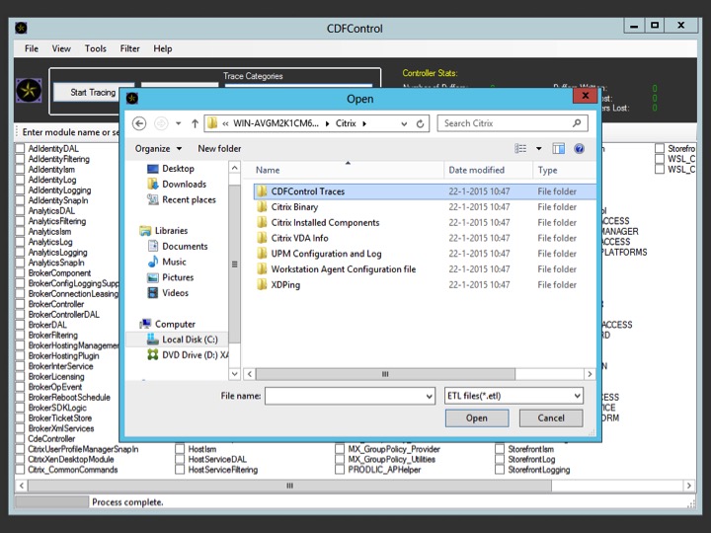
Task: Click the Cancel button
Action: click(x=551, y=419)
